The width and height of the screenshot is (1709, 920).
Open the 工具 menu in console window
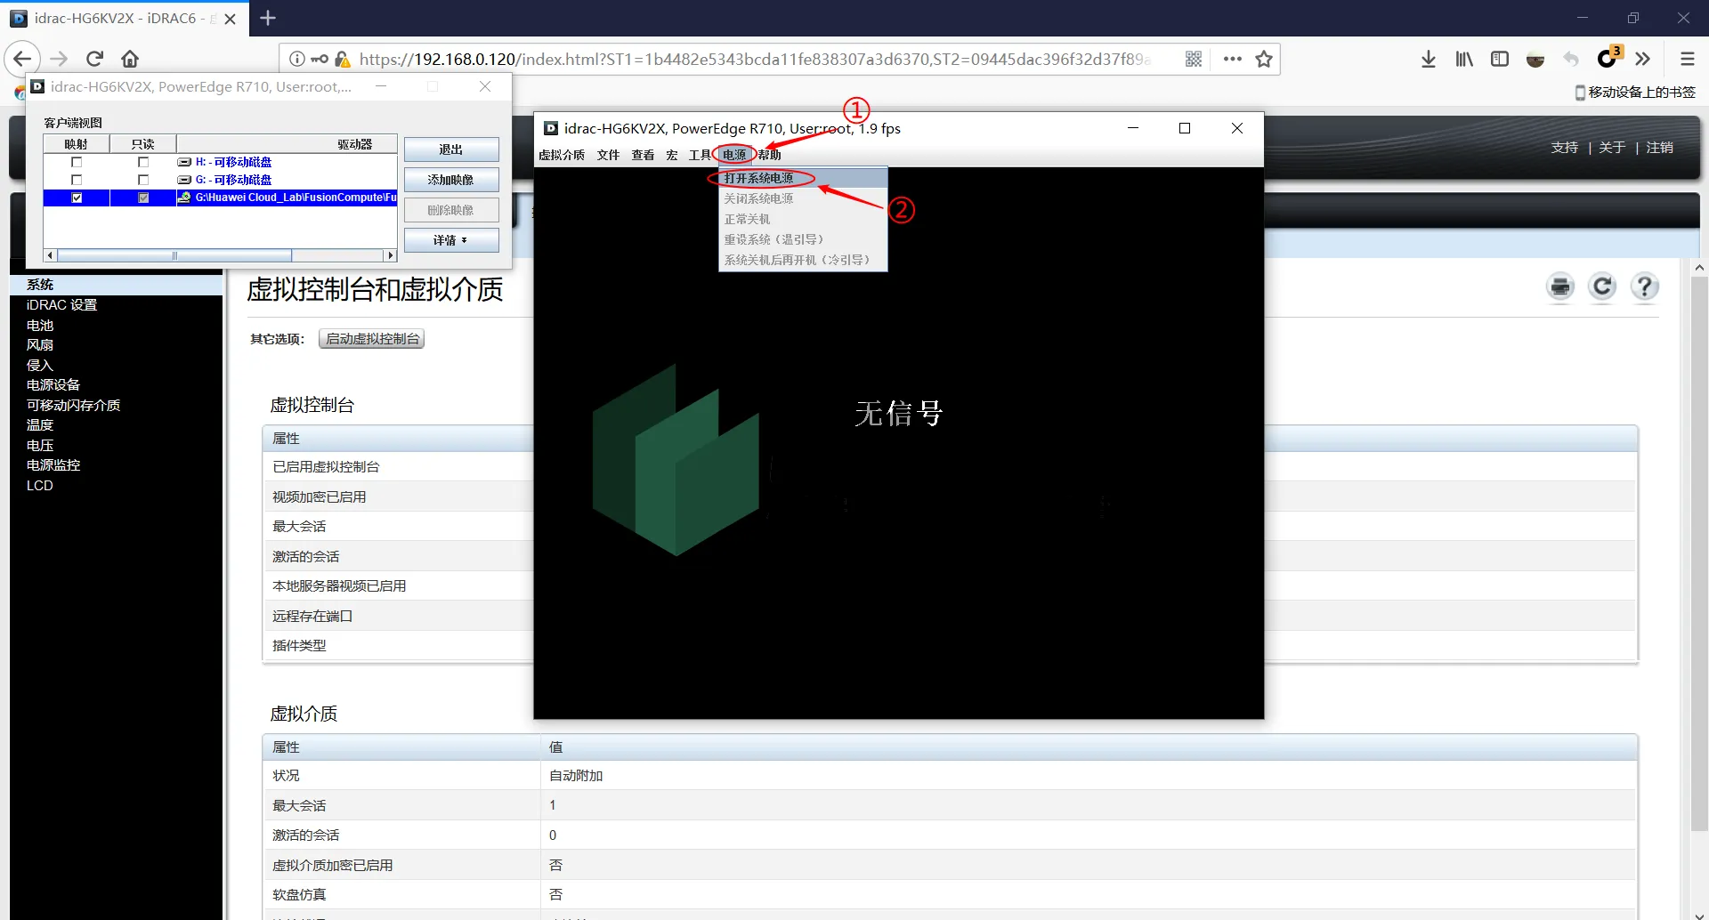click(700, 155)
